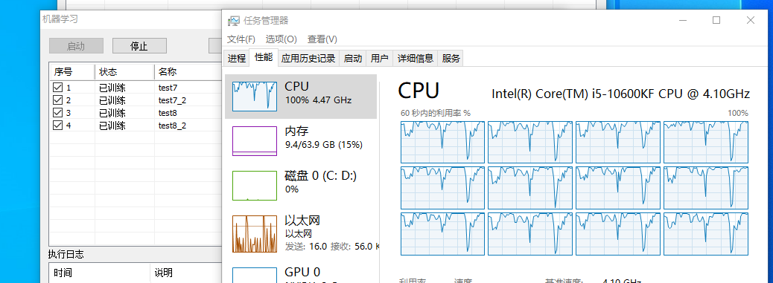
Task: Toggle the checkbox for test8_2
Action: 57,126
